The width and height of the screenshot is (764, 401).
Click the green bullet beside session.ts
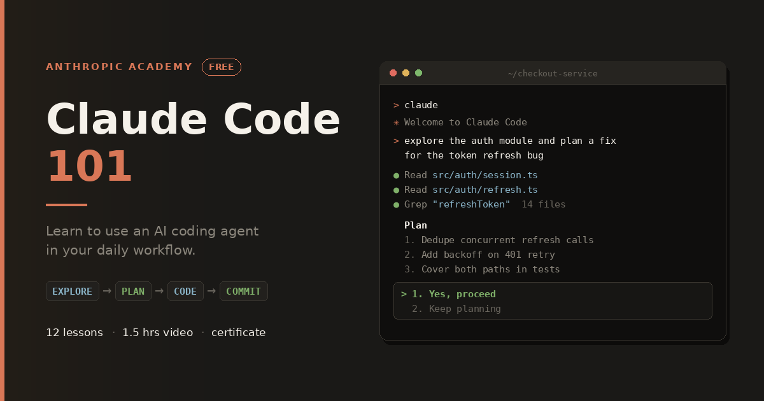(396, 175)
